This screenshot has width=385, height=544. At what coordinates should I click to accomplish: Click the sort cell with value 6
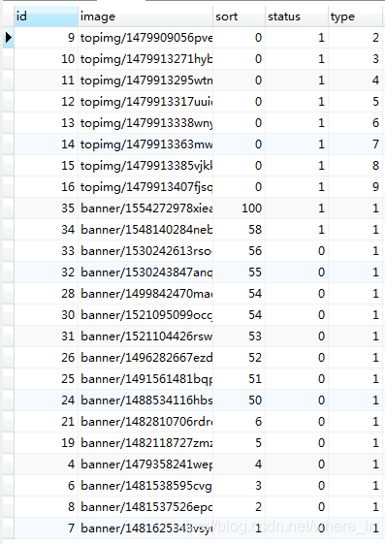click(239, 422)
